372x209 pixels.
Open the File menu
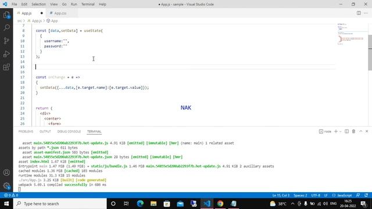coord(14,4)
